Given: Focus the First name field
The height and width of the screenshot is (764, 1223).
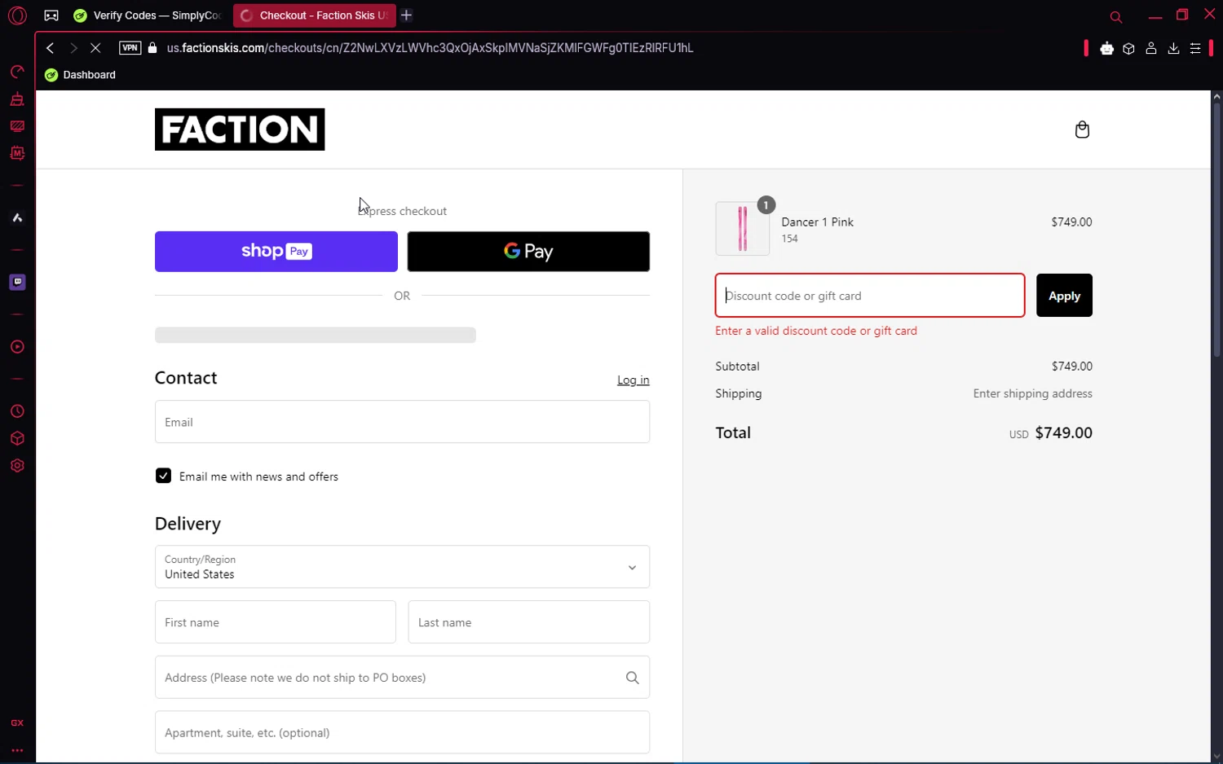Looking at the screenshot, I should pos(276,622).
